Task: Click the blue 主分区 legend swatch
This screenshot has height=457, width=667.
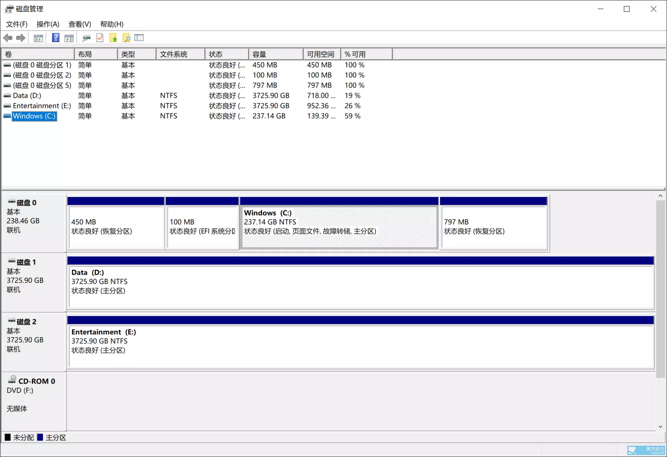Action: (x=40, y=437)
